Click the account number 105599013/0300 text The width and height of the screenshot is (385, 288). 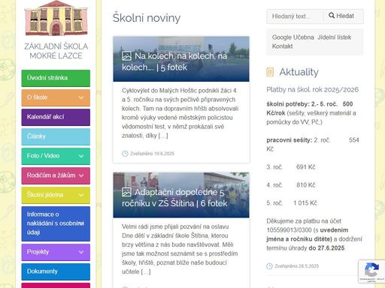click(289, 230)
